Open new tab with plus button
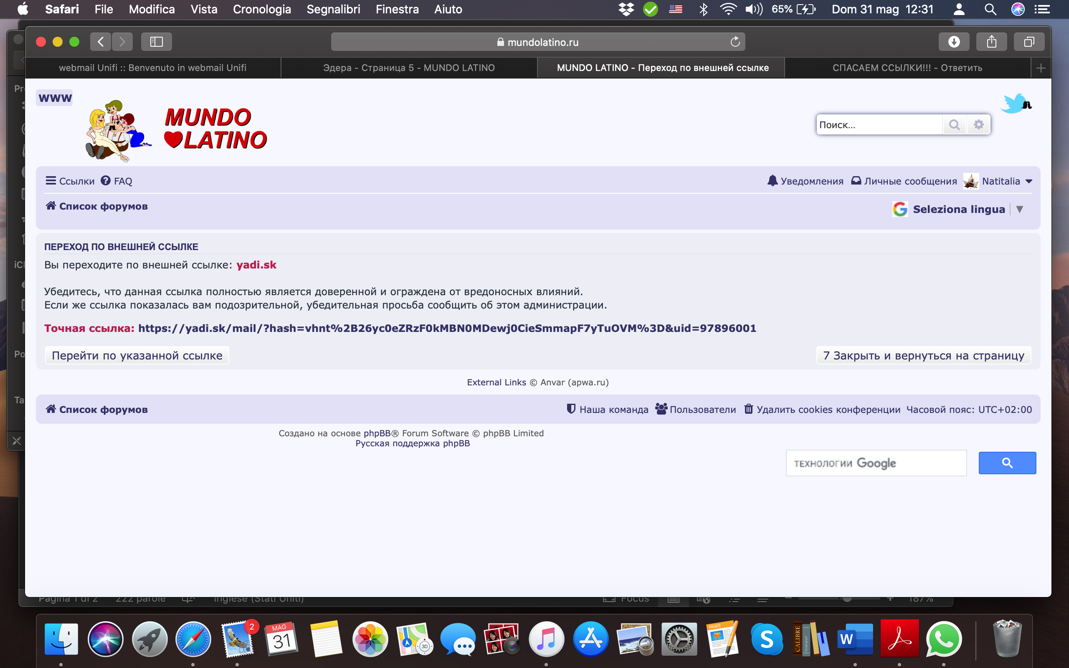1069x668 pixels. [1040, 68]
